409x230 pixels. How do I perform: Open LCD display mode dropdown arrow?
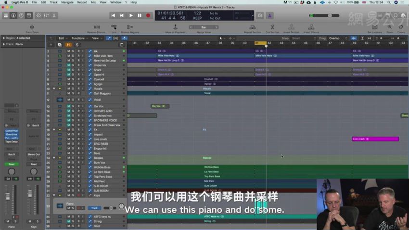pyautogui.click(x=253, y=16)
